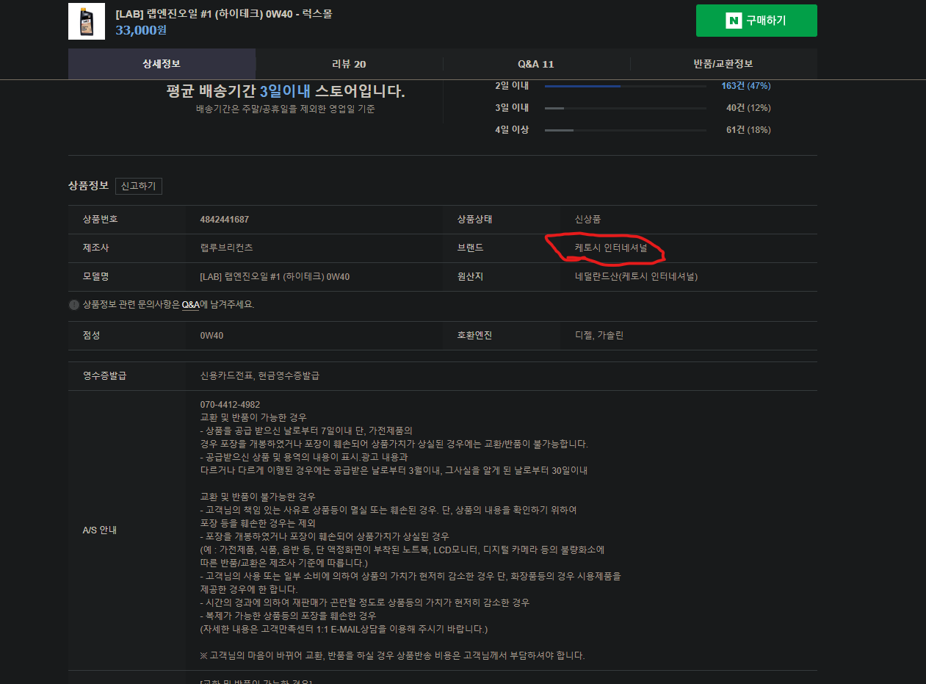926x684 pixels.
Task: Click receipt value 신용카드전표, 현금영수증발급
Action: (x=260, y=376)
